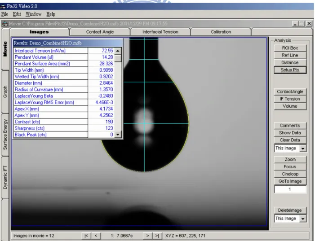Open the Window menu
The height and width of the screenshot is (241, 315).
pos(33,14)
